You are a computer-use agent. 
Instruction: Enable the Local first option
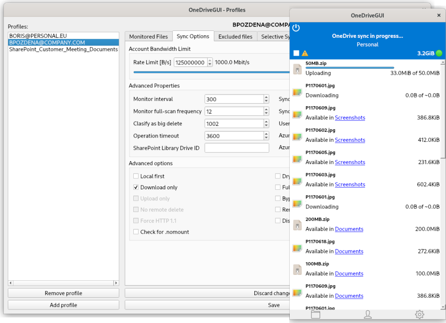[136, 176]
